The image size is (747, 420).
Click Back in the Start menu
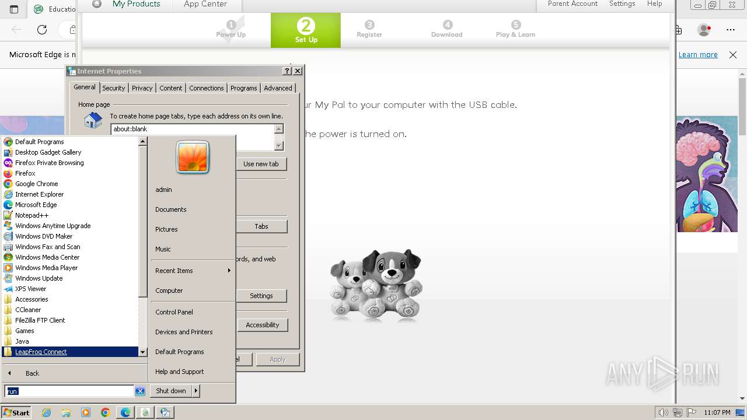pyautogui.click(x=32, y=373)
